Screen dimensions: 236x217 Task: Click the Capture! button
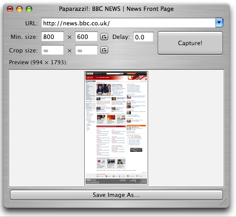190,43
